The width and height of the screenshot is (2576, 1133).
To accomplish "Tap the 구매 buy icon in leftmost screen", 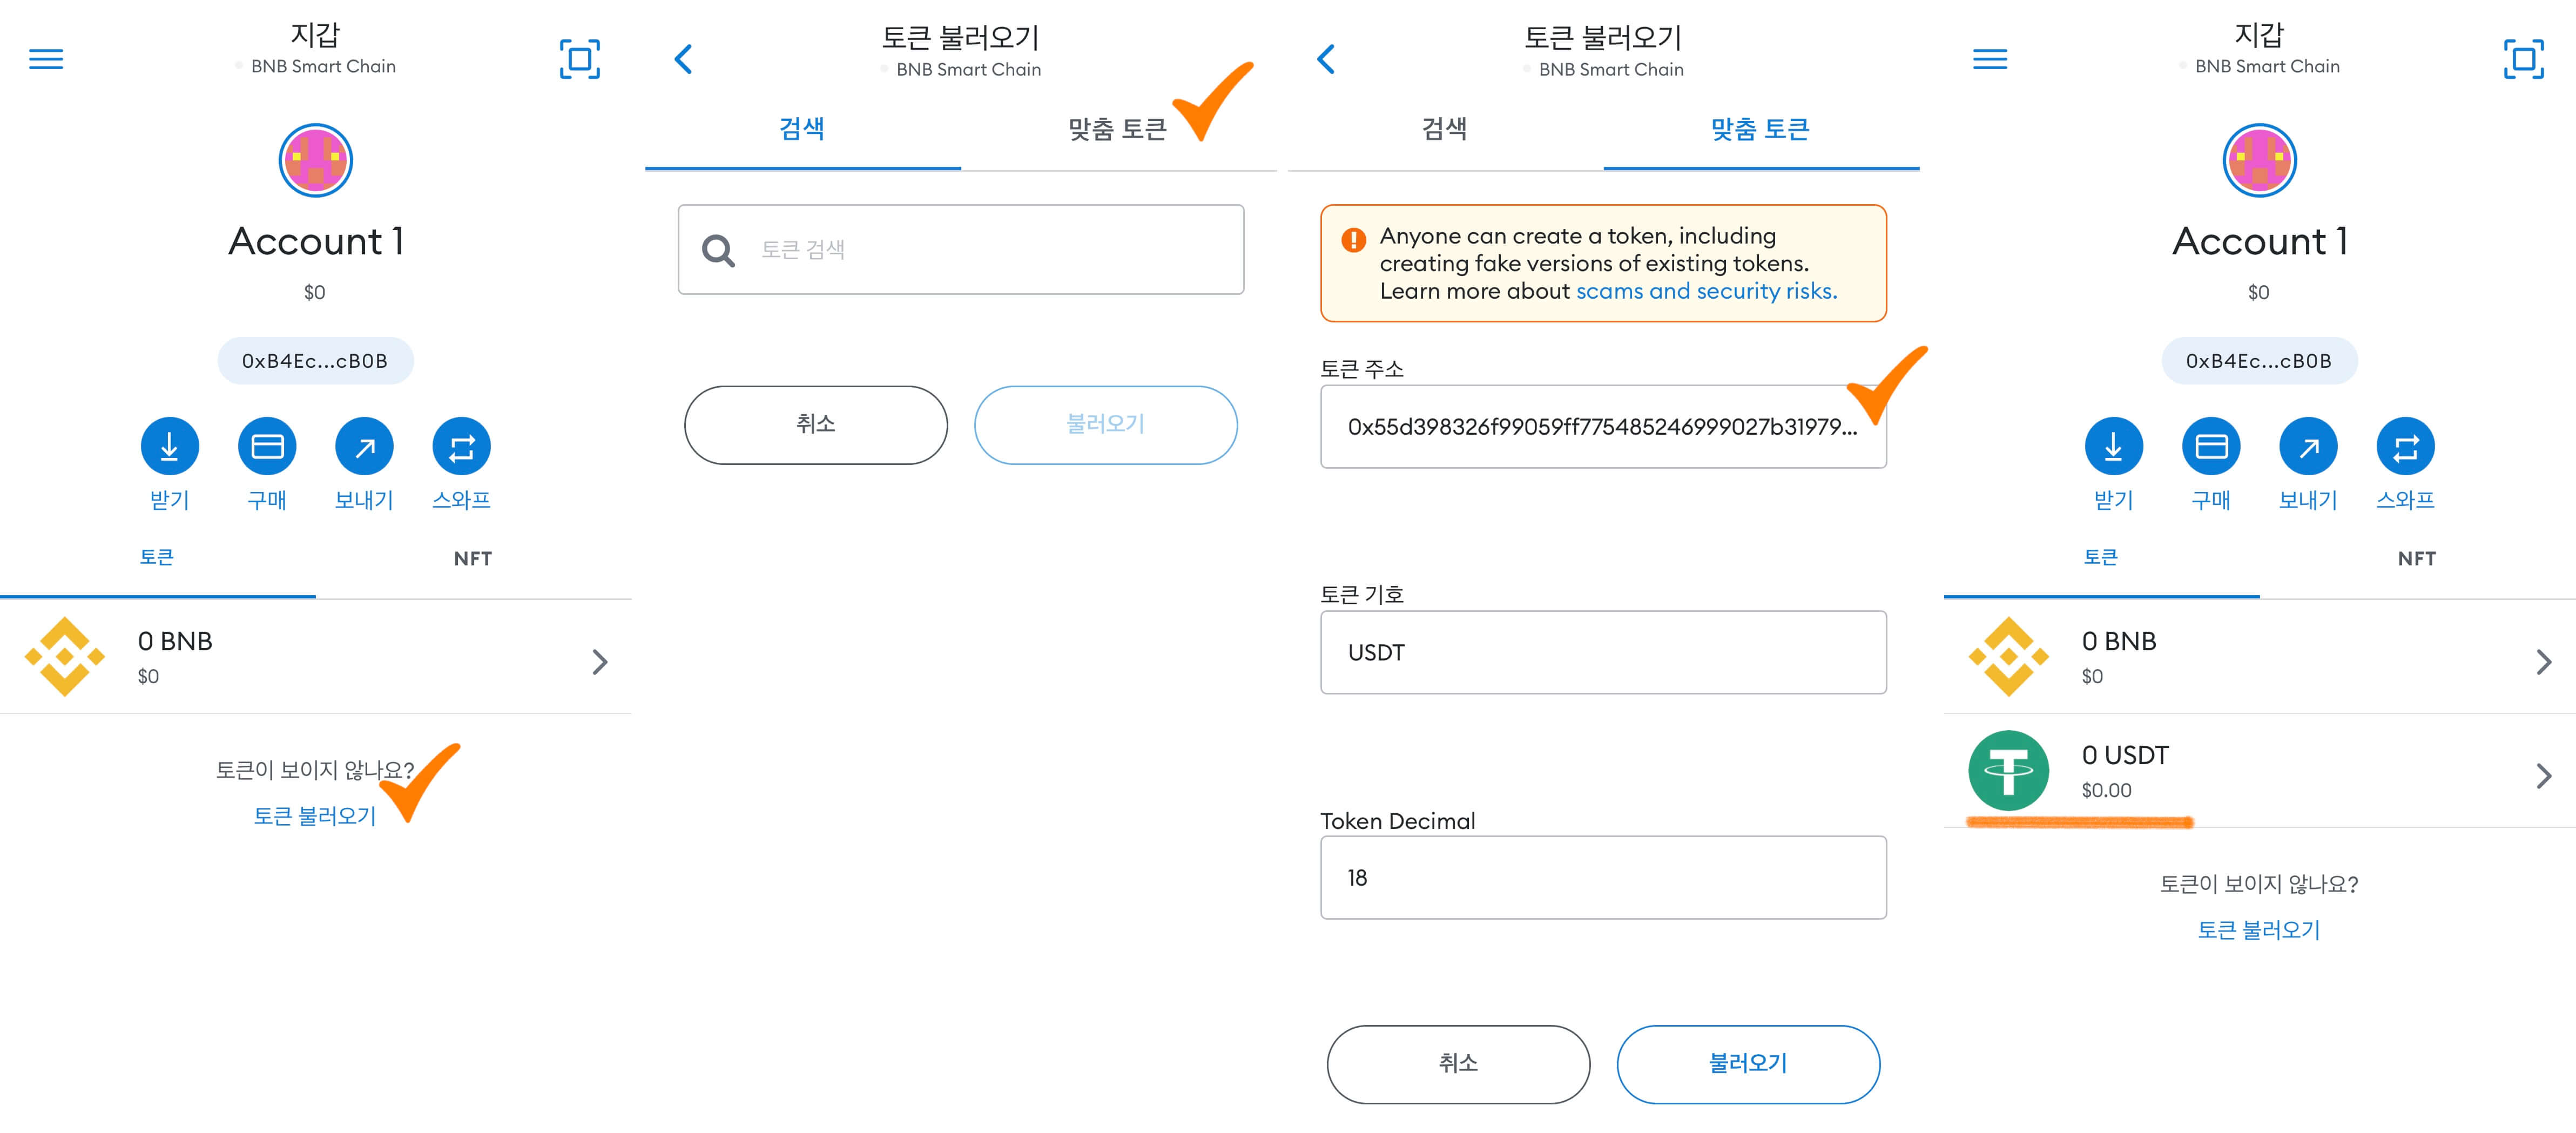I will [267, 446].
